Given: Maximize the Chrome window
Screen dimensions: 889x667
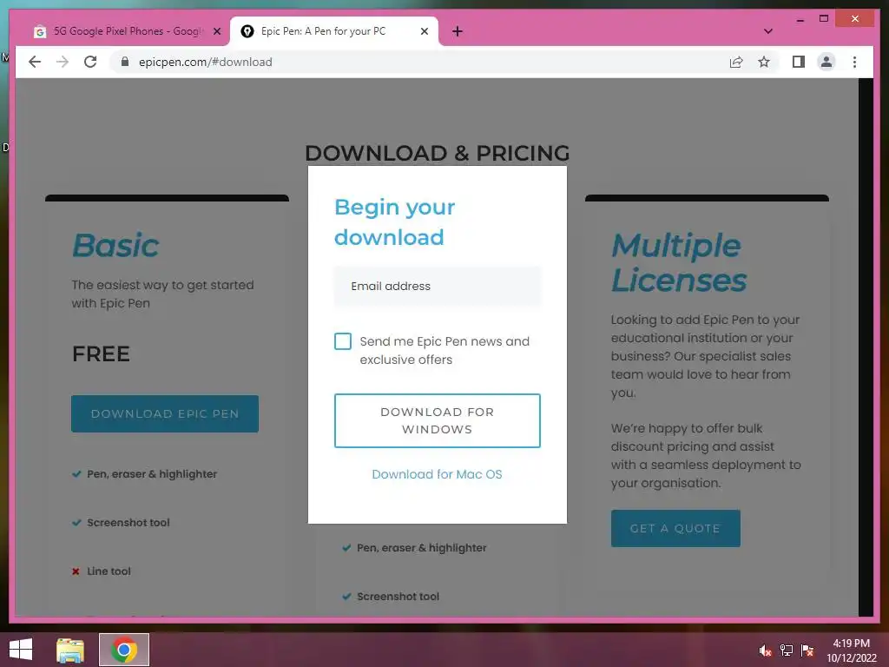Looking at the screenshot, I should 824,19.
